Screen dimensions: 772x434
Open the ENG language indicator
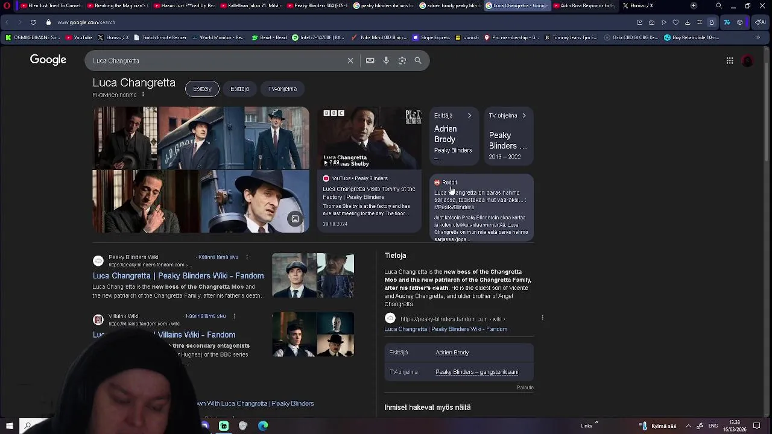(713, 426)
